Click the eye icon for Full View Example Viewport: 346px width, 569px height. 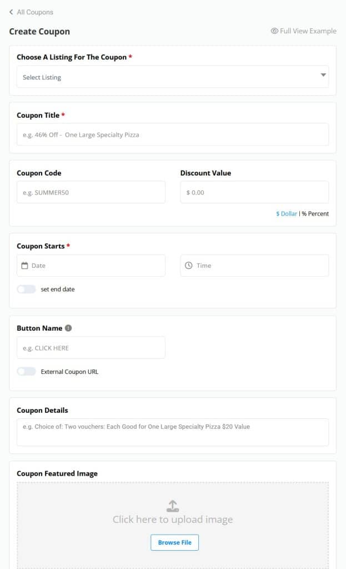(274, 31)
